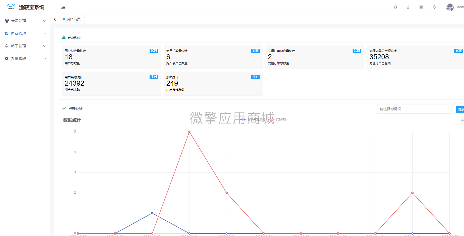Click the 帖子管理 @ icon
The width and height of the screenshot is (464, 236).
pyautogui.click(x=7, y=46)
